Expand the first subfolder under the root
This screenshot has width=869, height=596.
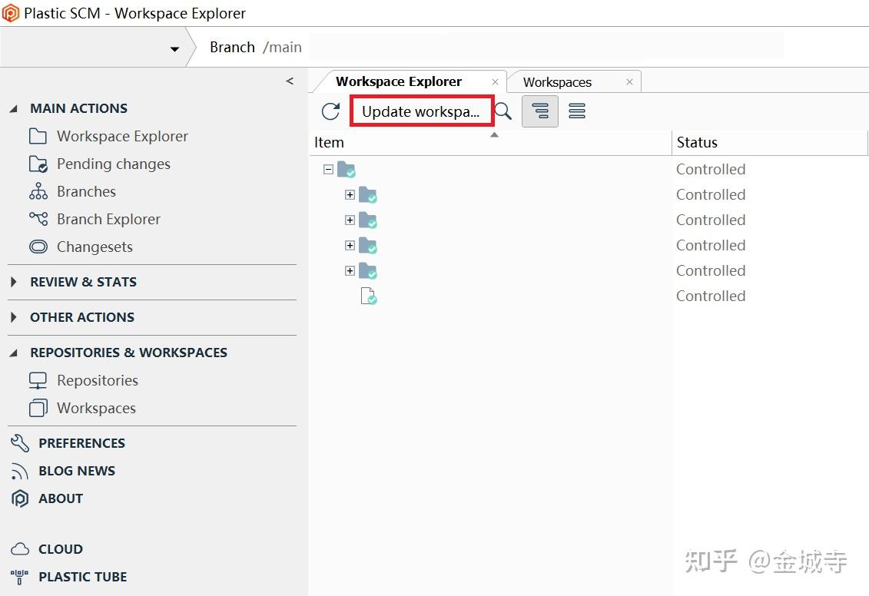[350, 194]
